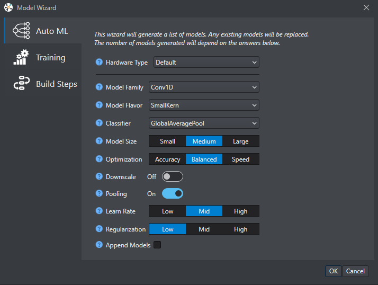378x285 pixels.
Task: Turn on the Downscale toggle
Action: (x=173, y=176)
